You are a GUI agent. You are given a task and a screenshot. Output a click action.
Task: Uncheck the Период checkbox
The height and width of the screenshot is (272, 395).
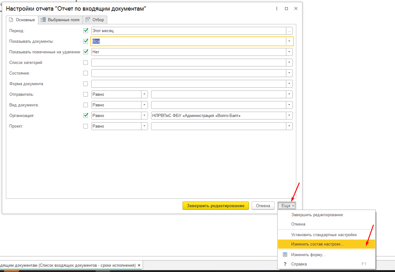coord(86,31)
